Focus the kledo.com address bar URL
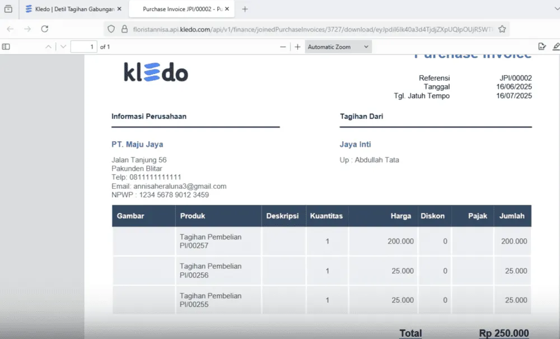The width and height of the screenshot is (560, 339). (x=312, y=29)
